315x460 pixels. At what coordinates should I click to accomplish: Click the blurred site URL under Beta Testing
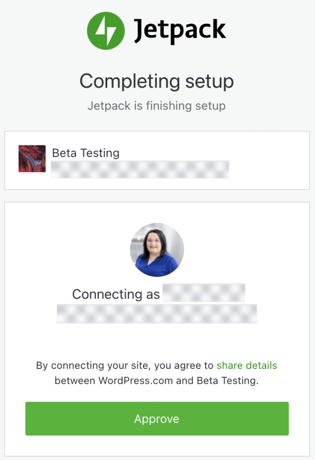tap(140, 170)
